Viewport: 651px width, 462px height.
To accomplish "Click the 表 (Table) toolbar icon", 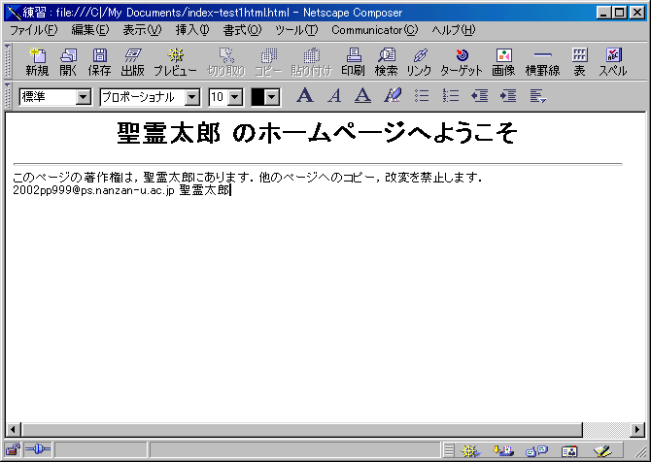I will (x=580, y=61).
